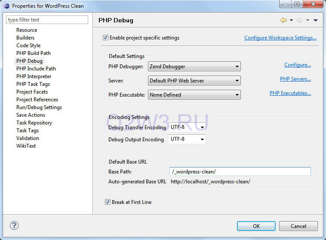Open the Server dropdown

tap(194, 81)
